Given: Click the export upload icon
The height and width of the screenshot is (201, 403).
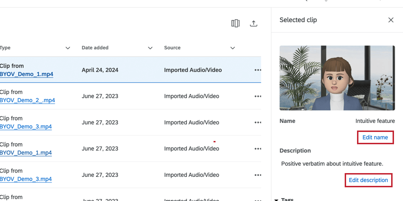Looking at the screenshot, I should [x=254, y=24].
